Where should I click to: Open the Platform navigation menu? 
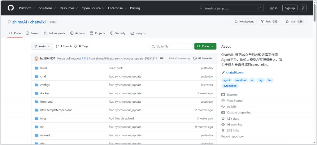point(27,8)
